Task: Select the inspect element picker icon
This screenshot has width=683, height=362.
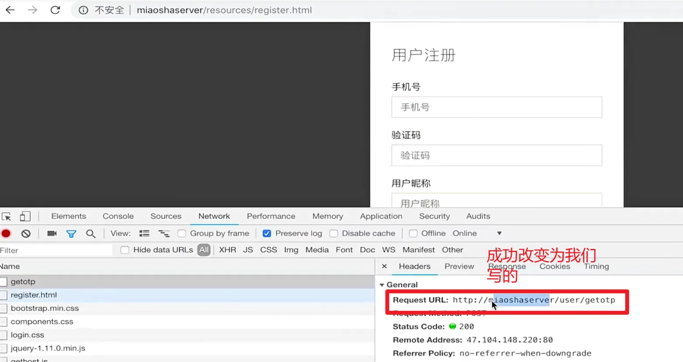Action: (7, 217)
